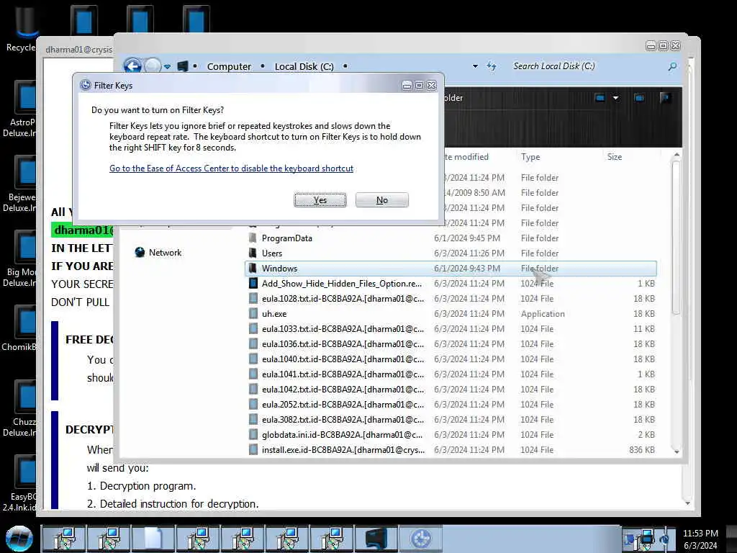Select the eula.1028.txt encrypted file
The width and height of the screenshot is (737, 553).
(x=451, y=299)
